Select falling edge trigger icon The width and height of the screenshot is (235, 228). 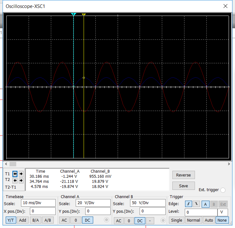click(196, 204)
